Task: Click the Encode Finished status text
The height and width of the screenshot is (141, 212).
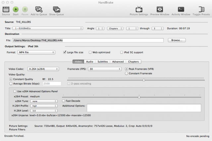Action: [14, 136]
